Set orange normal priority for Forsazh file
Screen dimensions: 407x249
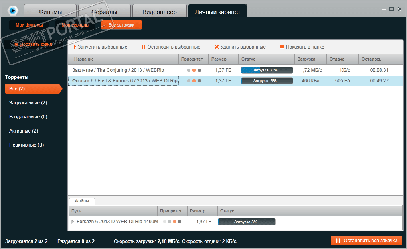175,222
